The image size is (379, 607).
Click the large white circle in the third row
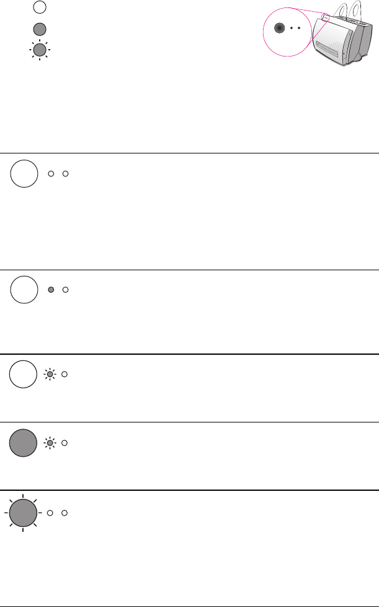(x=24, y=375)
